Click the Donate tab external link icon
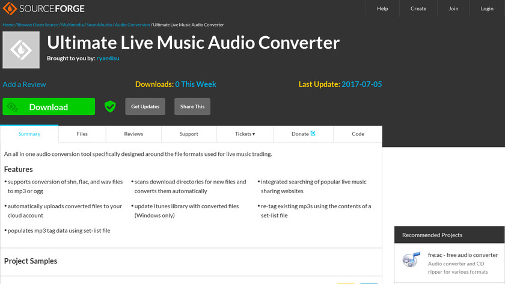Screen dimensions: 505x284 pos(313,134)
